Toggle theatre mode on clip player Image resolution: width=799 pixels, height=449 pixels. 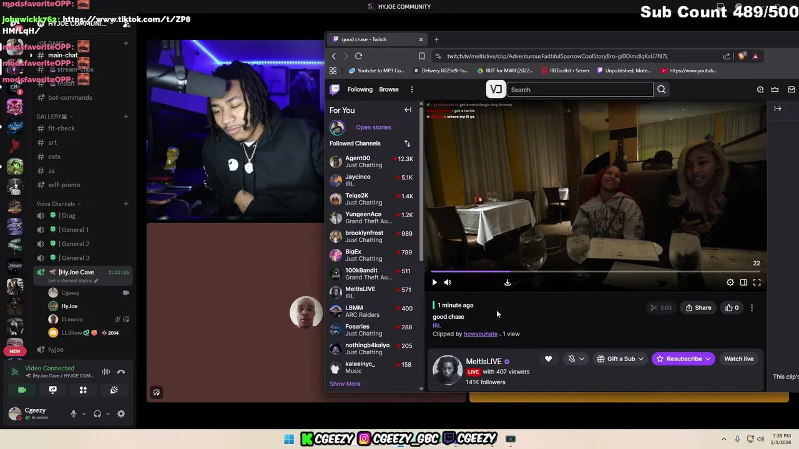(743, 282)
